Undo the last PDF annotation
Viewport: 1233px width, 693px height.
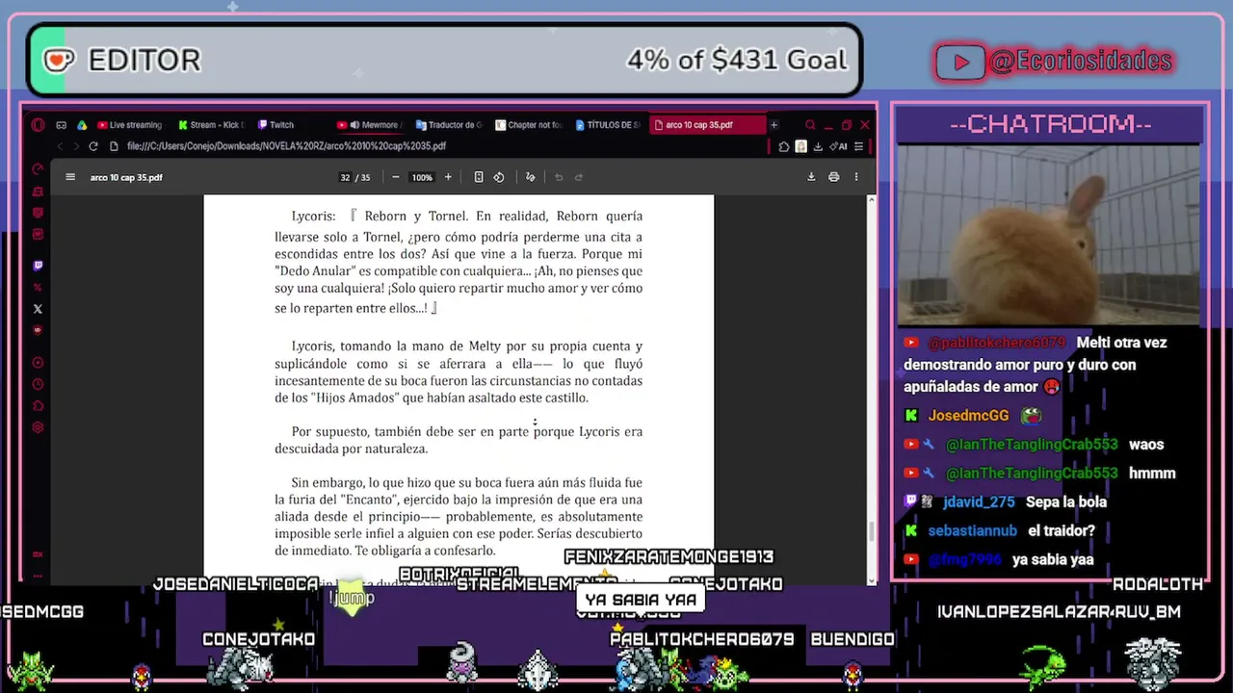[559, 177]
